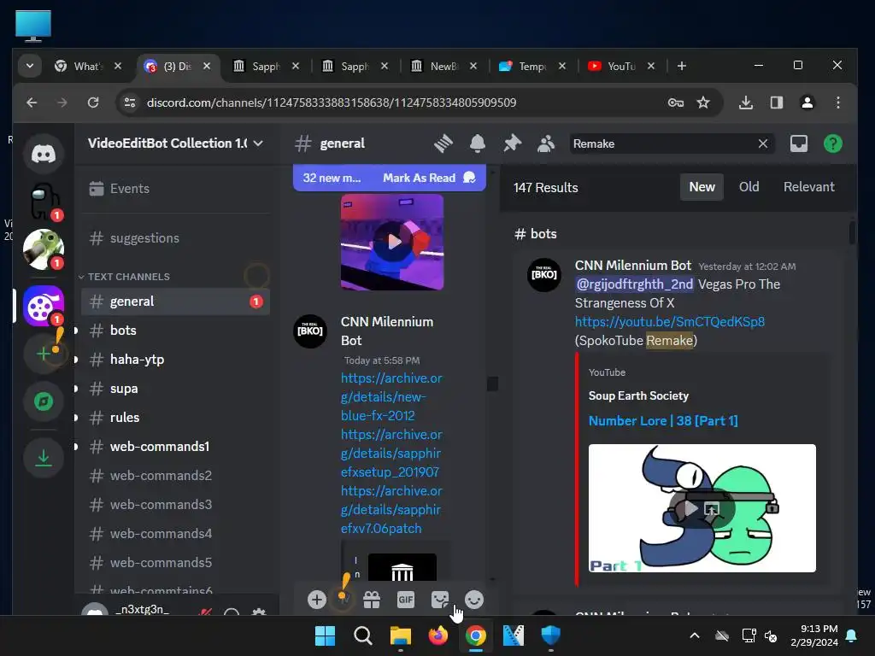Open the bots channel

pos(175,331)
